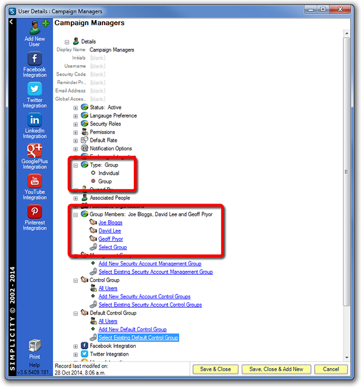Click the Save & Close button
The image size is (361, 387).
click(216, 369)
